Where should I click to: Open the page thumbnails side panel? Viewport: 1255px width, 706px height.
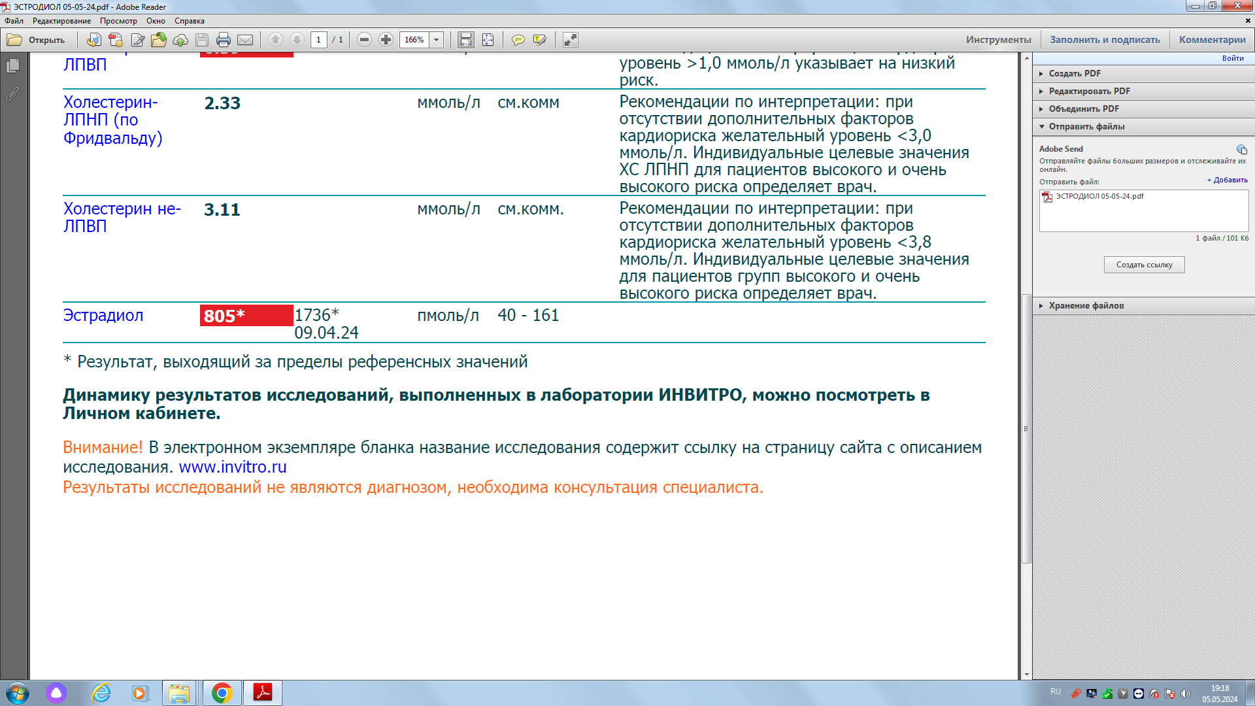tap(12, 65)
